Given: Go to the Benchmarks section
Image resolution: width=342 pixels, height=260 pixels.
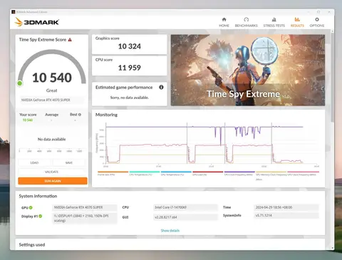Looking at the screenshot, I should point(247,22).
